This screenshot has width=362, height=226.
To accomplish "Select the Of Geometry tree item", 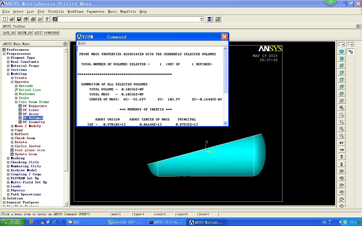I will click(x=34, y=122).
